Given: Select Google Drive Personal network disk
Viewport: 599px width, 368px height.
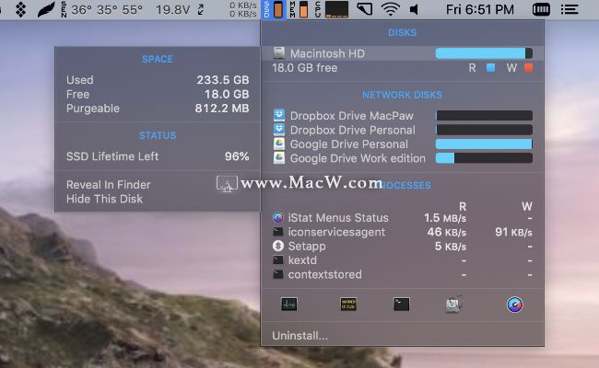Looking at the screenshot, I should pos(348,144).
